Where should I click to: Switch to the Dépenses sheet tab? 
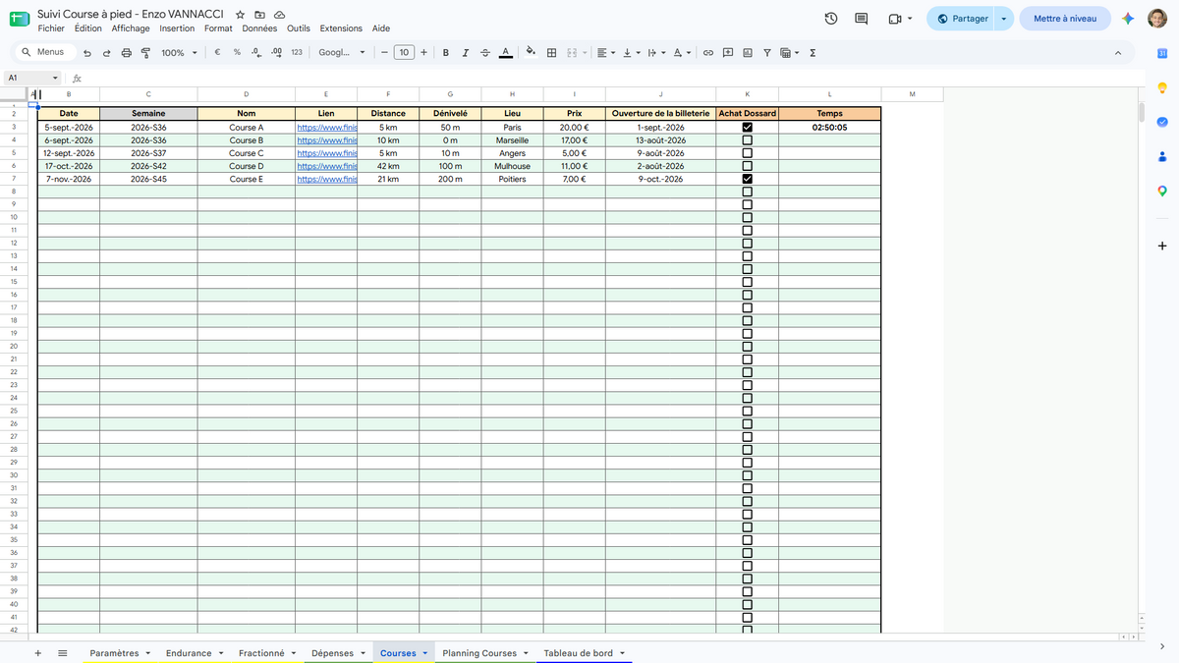tap(333, 653)
